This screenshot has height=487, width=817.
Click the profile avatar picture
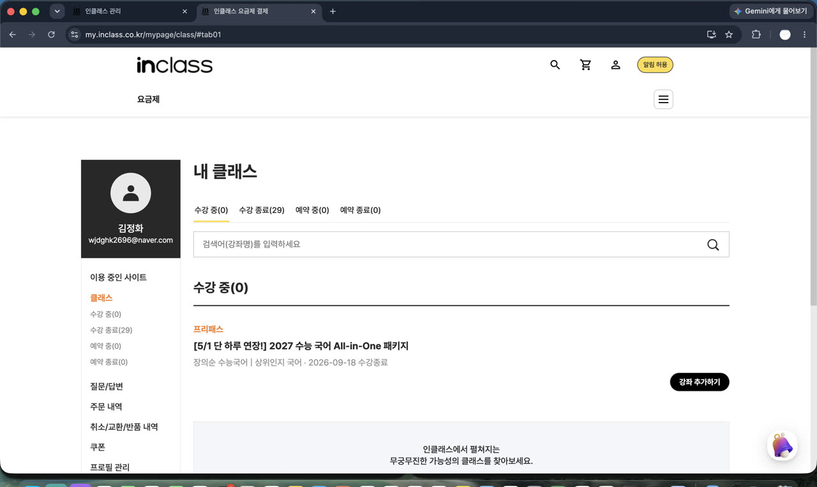[x=131, y=193]
